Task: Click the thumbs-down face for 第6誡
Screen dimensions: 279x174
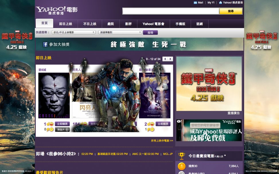Action: 50,130
